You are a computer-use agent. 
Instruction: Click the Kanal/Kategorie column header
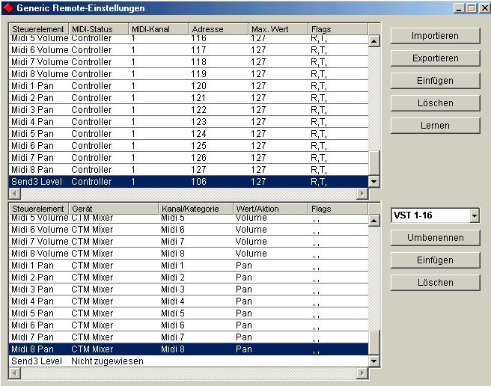(195, 209)
